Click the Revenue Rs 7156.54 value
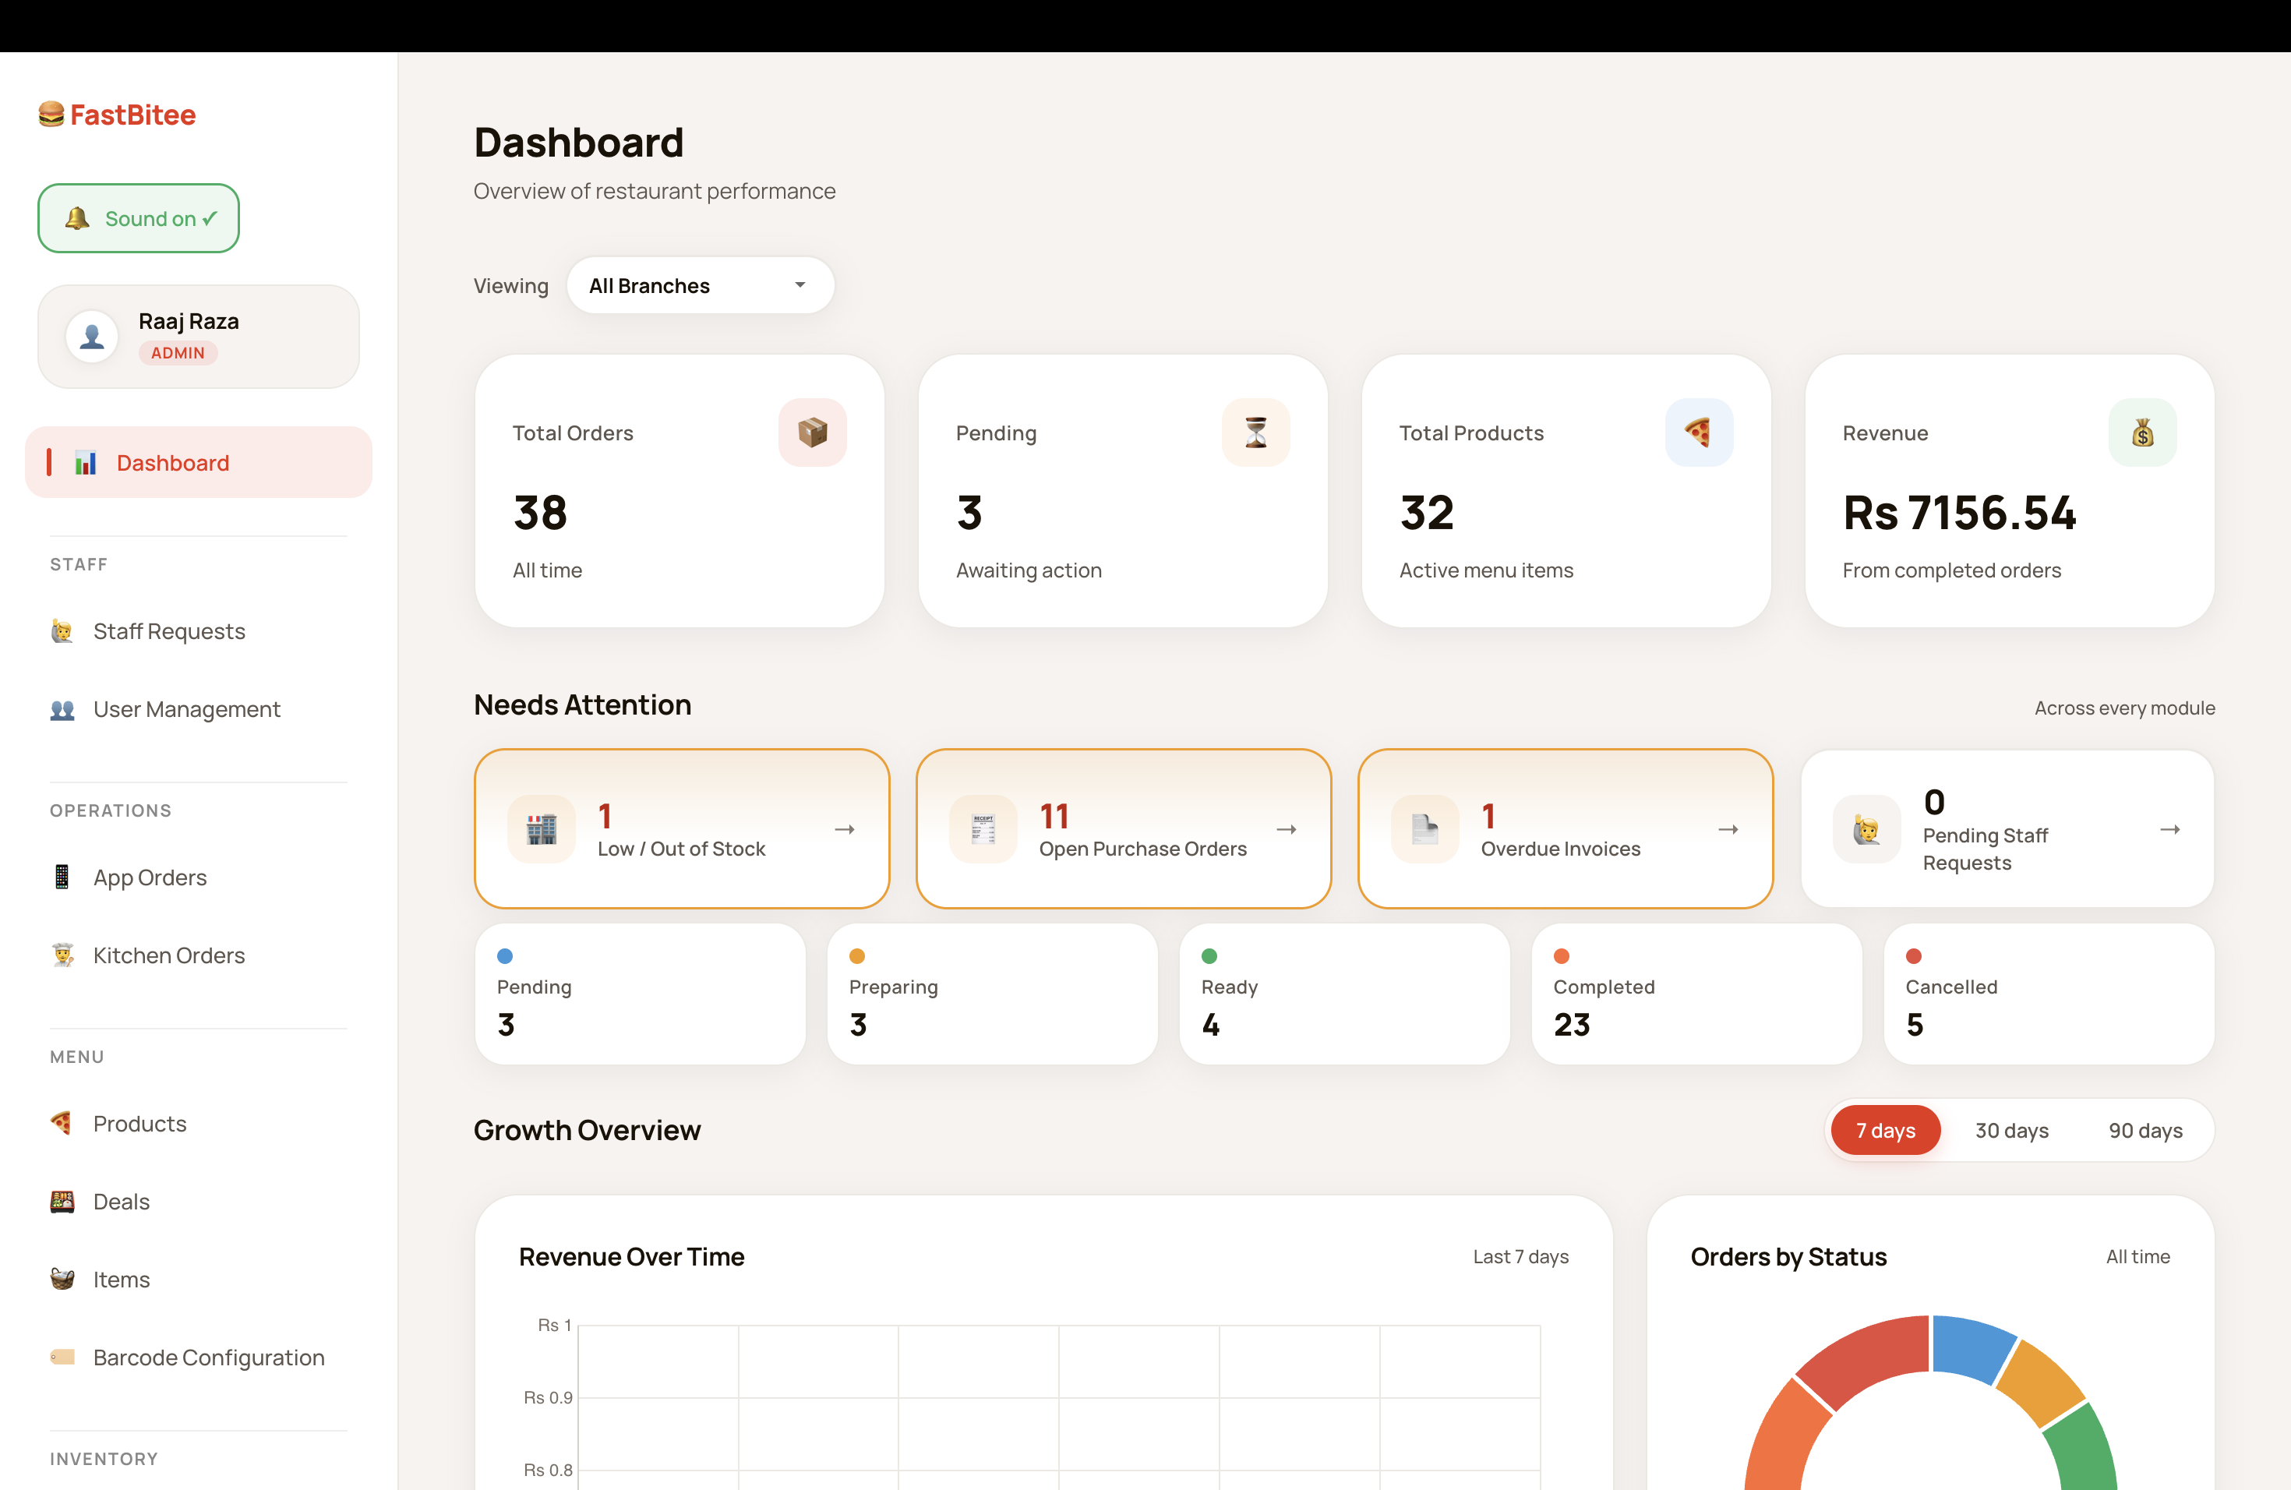Image resolution: width=2291 pixels, height=1490 pixels. click(1959, 512)
